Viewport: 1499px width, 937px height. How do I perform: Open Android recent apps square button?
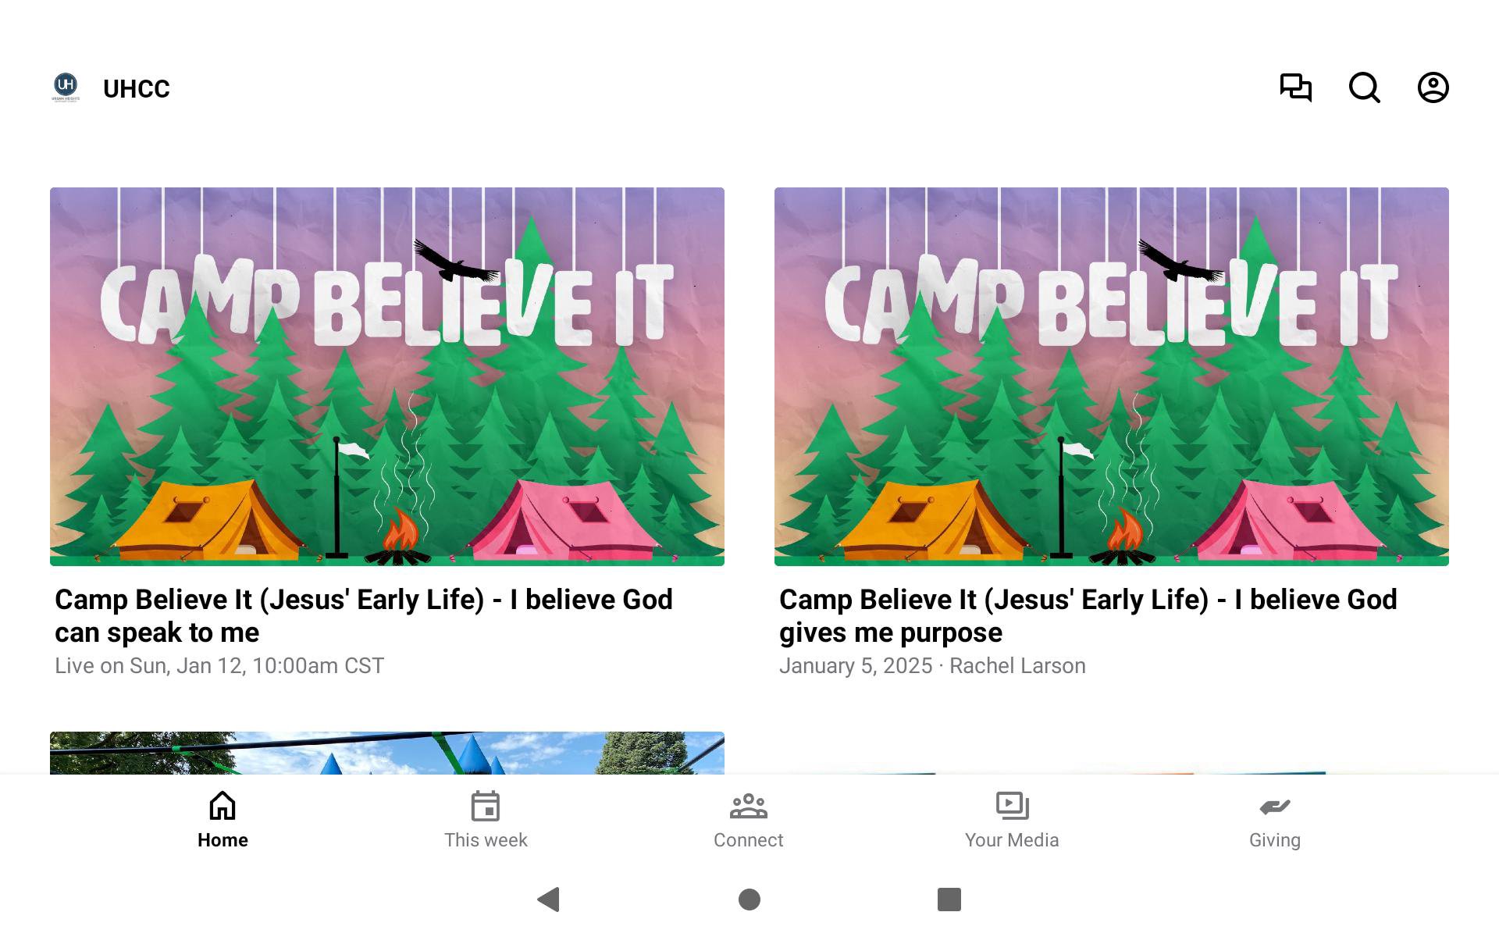point(949,900)
